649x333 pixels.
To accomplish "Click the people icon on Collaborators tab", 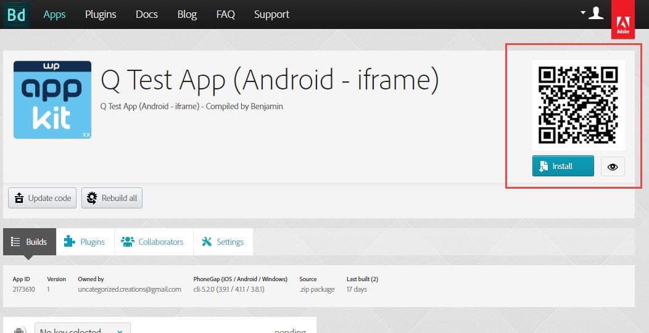I will click(x=128, y=242).
